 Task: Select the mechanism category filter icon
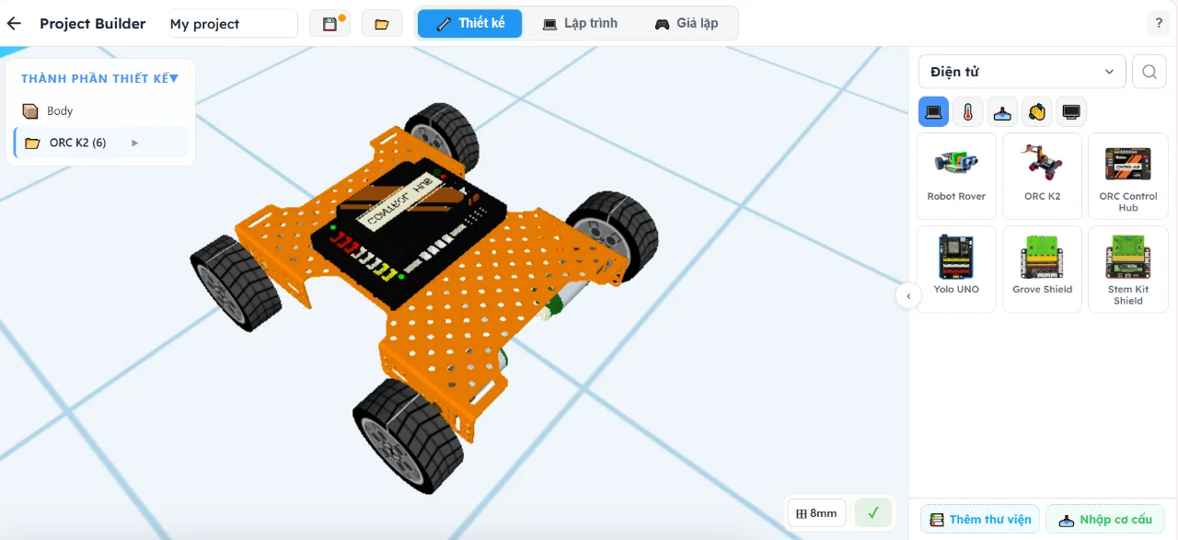point(1002,112)
